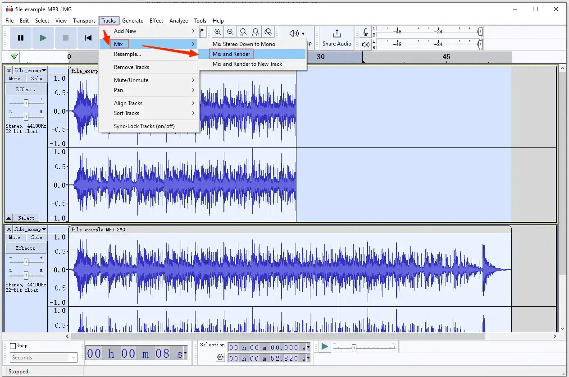Click the Share Audio label
The image size is (569, 377).
pyautogui.click(x=337, y=44)
